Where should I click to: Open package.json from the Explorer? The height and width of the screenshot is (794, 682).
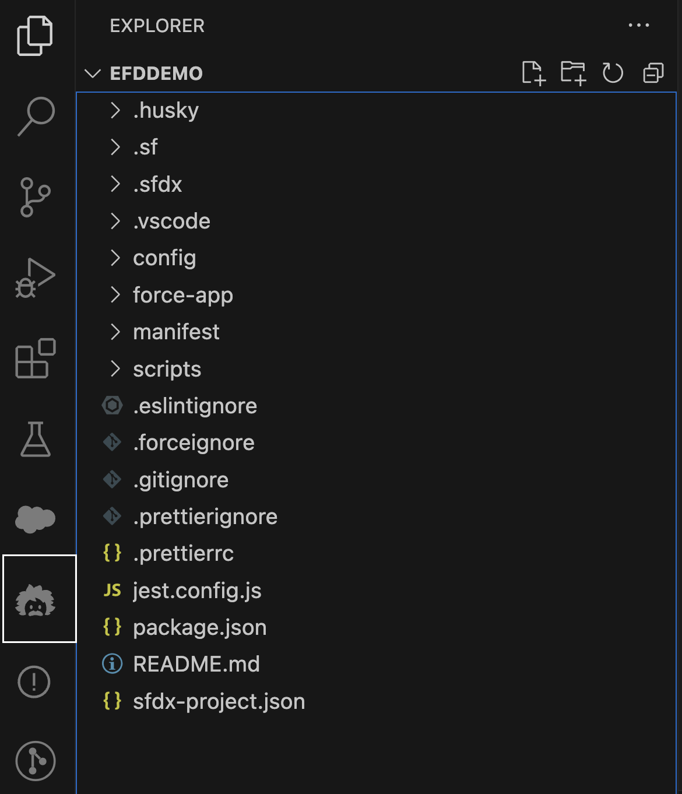coord(199,627)
